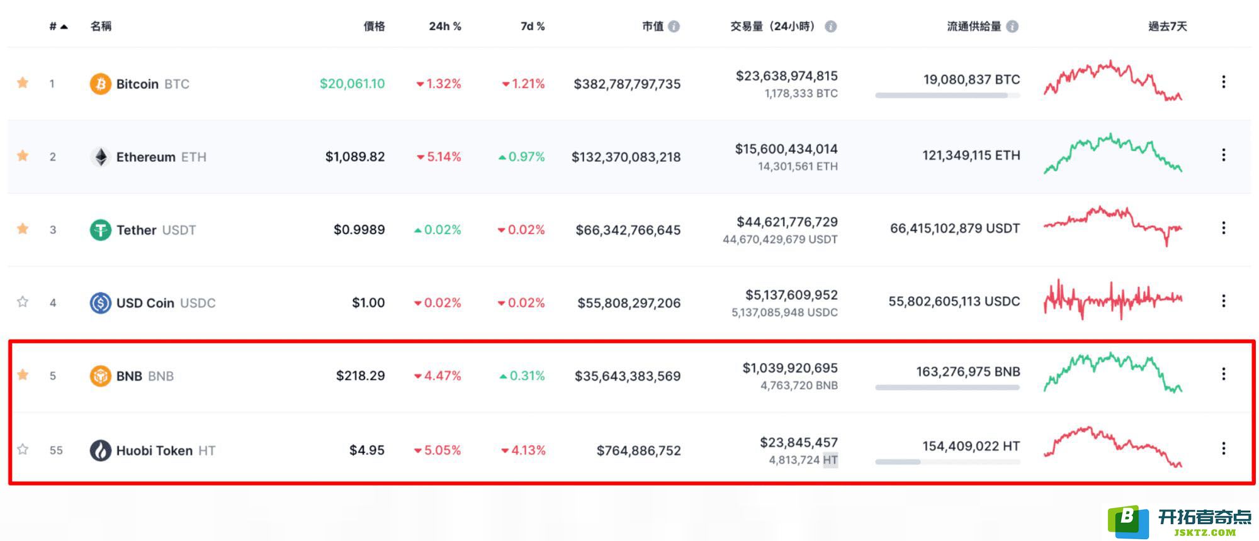Click the USD Coin logo
1259x541 pixels.
pyautogui.click(x=100, y=303)
